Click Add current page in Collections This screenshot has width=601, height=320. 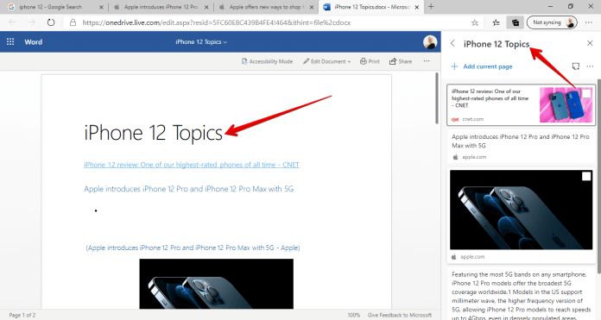click(482, 66)
